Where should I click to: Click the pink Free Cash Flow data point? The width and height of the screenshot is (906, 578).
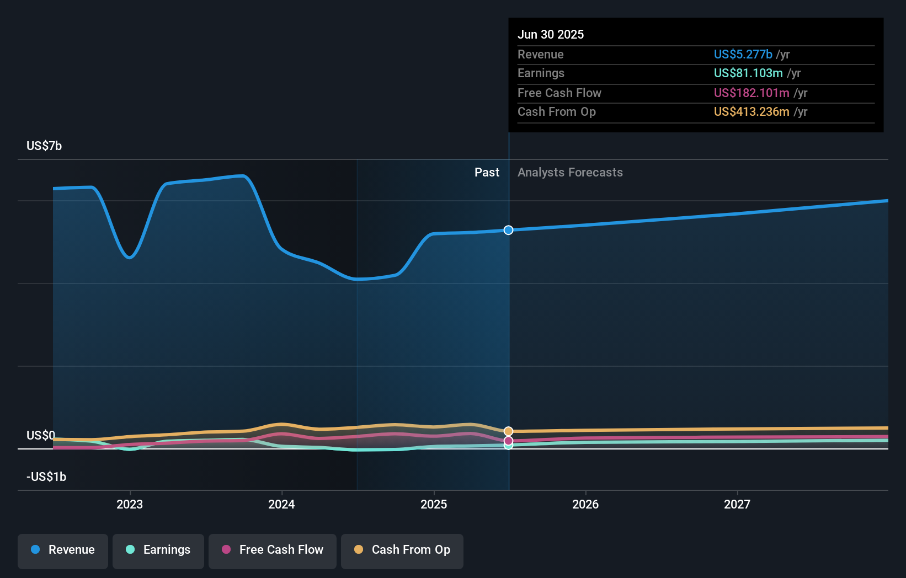[508, 441]
